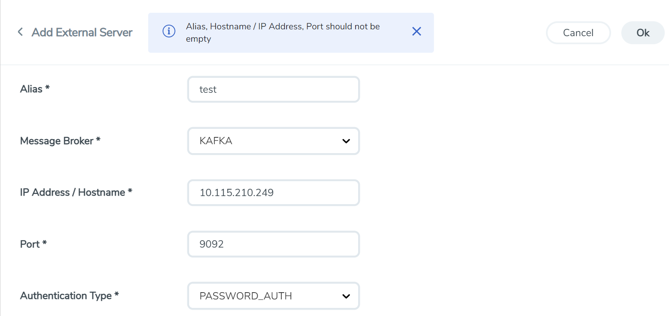The height and width of the screenshot is (316, 669).
Task: Click the Message Broker dropdown chevron arrow
Action: point(346,141)
